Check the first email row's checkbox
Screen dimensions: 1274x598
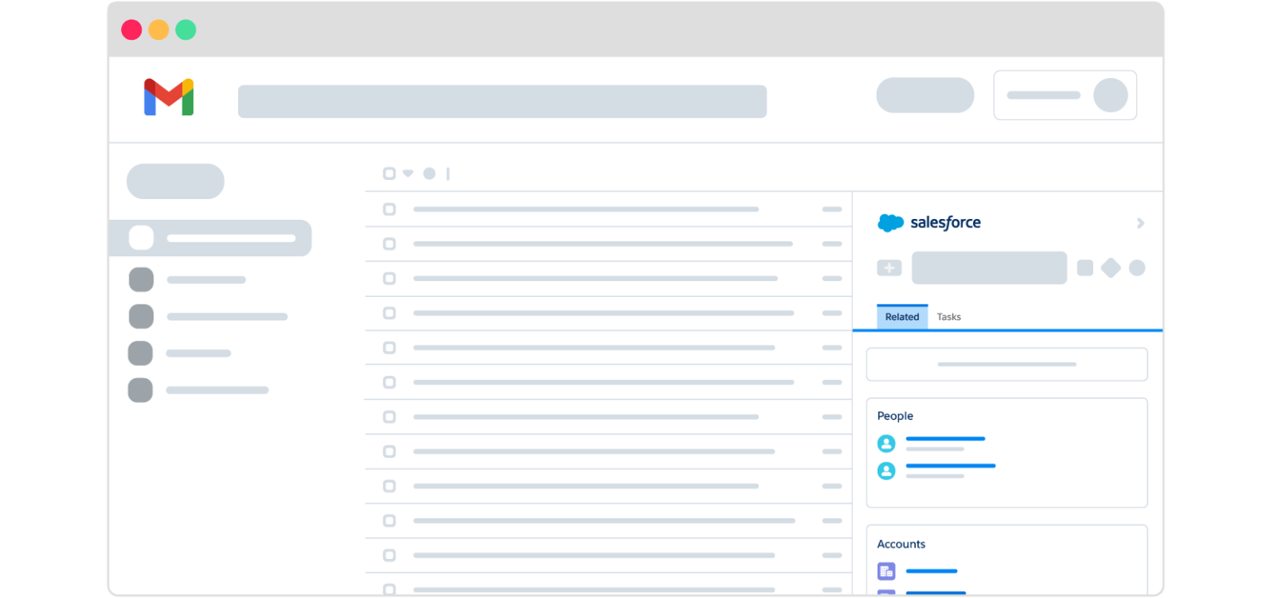coord(389,209)
